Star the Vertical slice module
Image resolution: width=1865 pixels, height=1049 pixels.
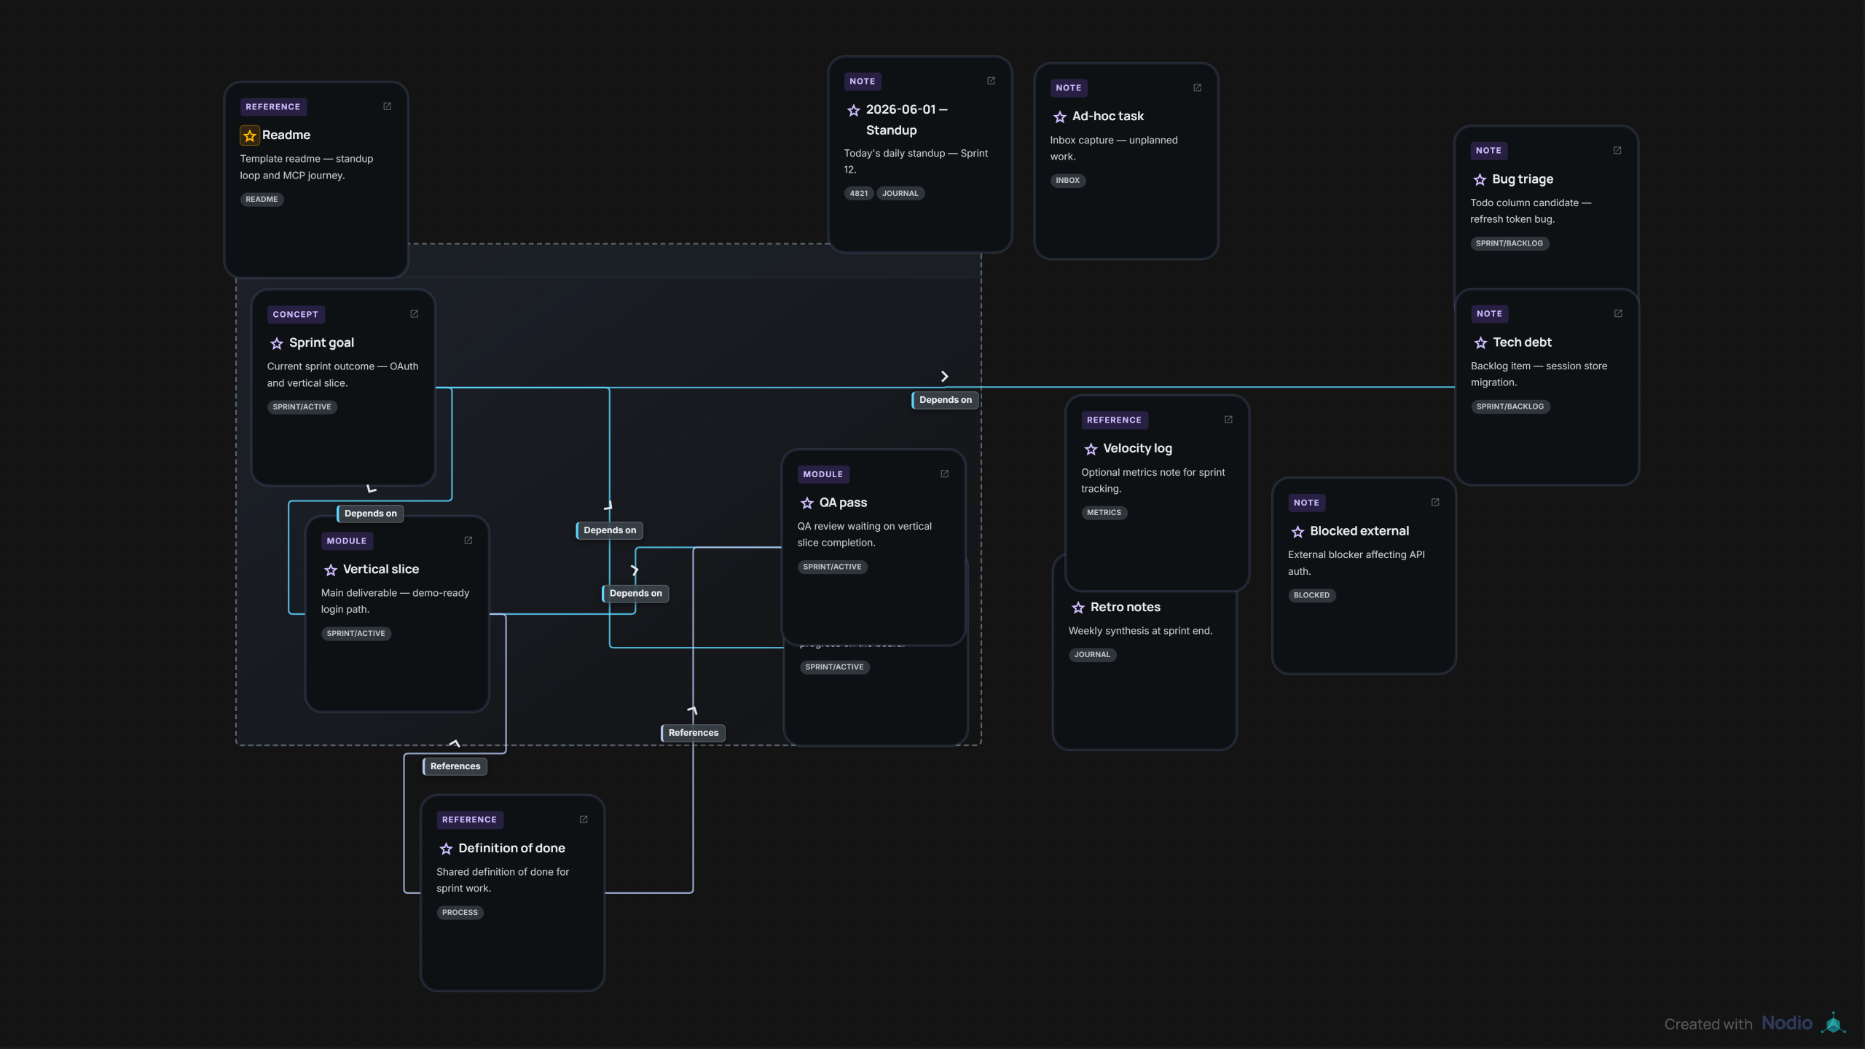331,570
